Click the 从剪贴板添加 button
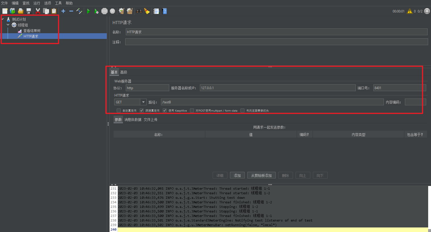 [261, 175]
